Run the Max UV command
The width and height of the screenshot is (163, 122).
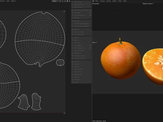pos(81,29)
